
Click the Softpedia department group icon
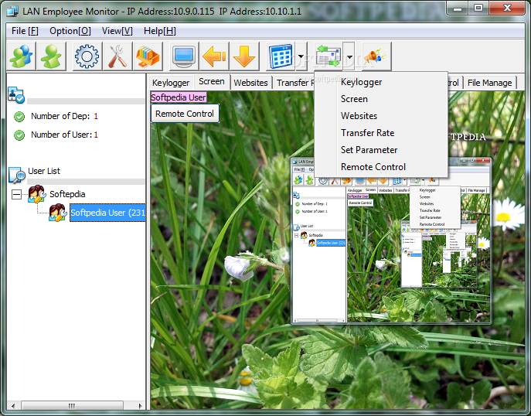(x=36, y=194)
